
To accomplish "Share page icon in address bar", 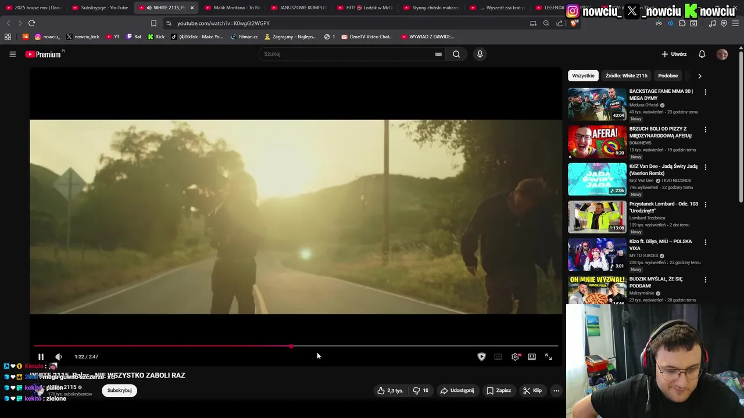I will [559, 23].
